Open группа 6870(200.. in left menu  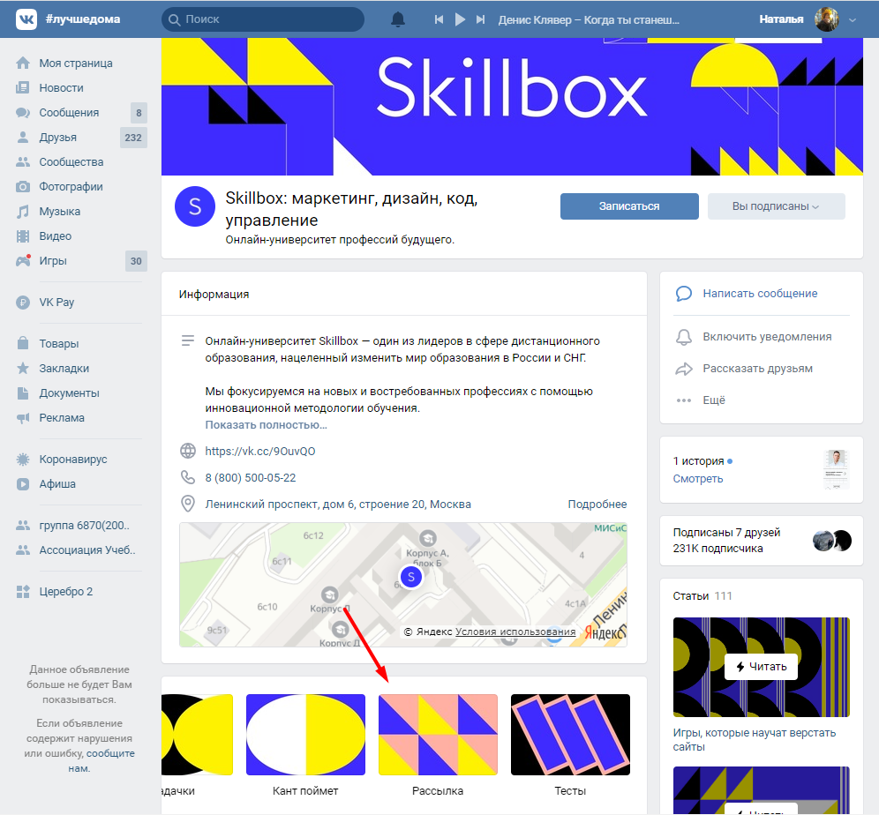[x=82, y=526]
